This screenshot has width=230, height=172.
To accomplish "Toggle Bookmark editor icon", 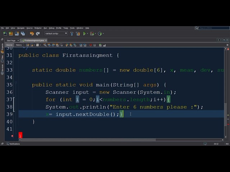I will (75, 45).
